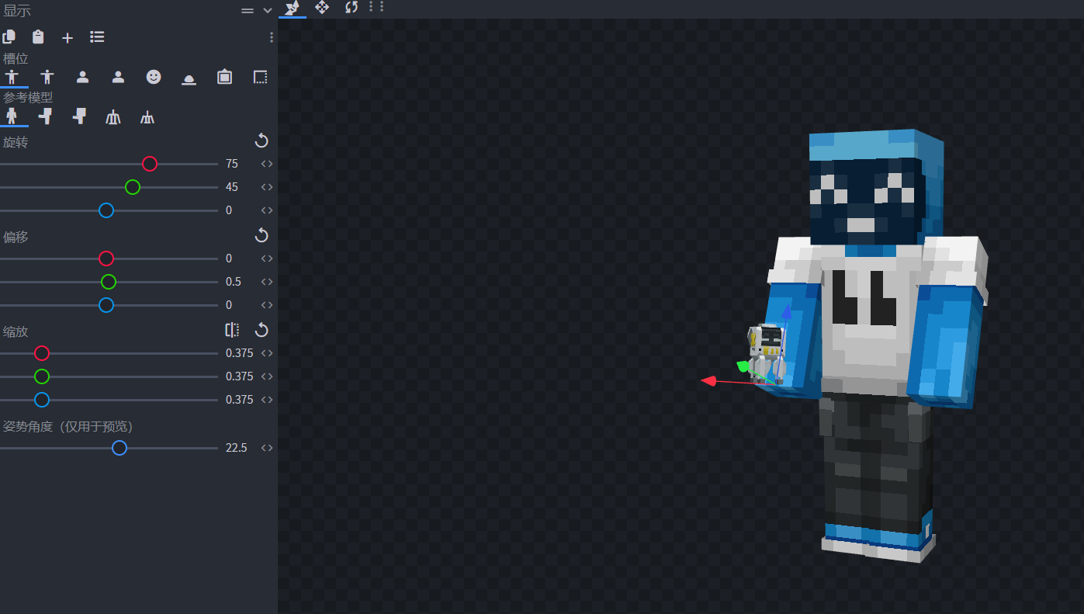Select the four-arrow move tool in viewport toolbar
1084x614 pixels.
point(321,7)
